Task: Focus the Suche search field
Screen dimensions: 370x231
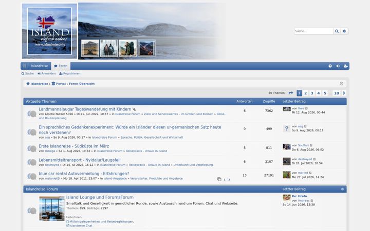Action: point(313,31)
